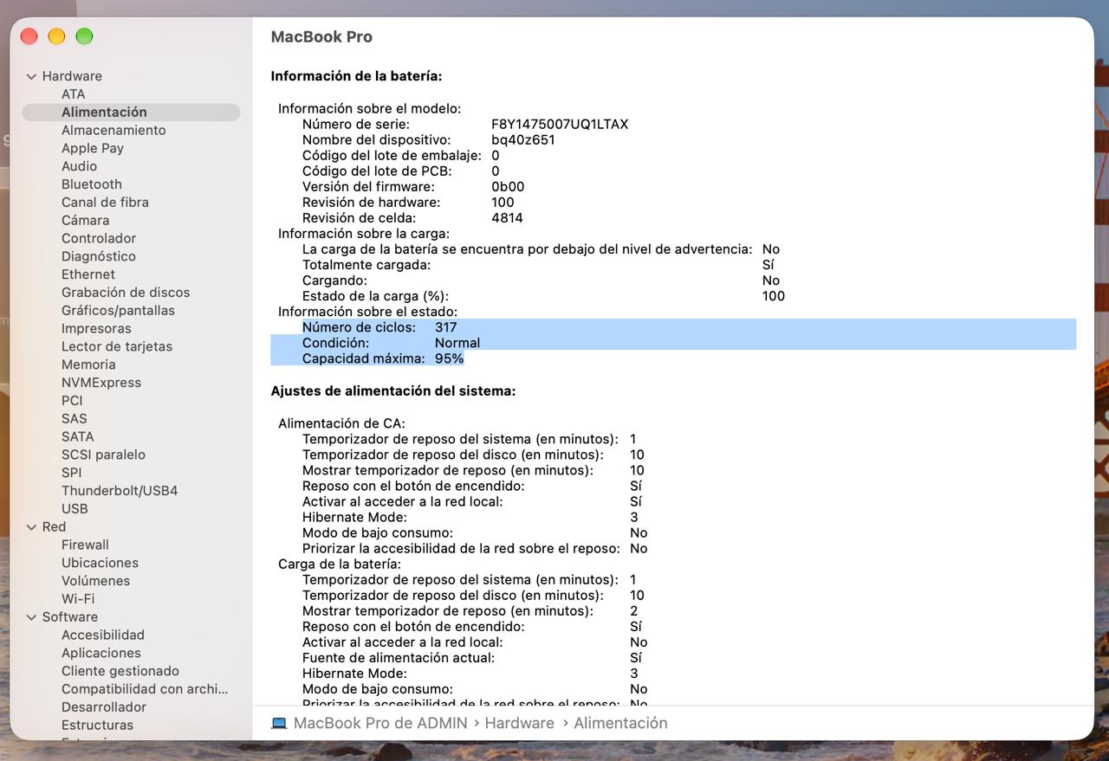Select Ethernet in the sidebar

click(x=88, y=274)
